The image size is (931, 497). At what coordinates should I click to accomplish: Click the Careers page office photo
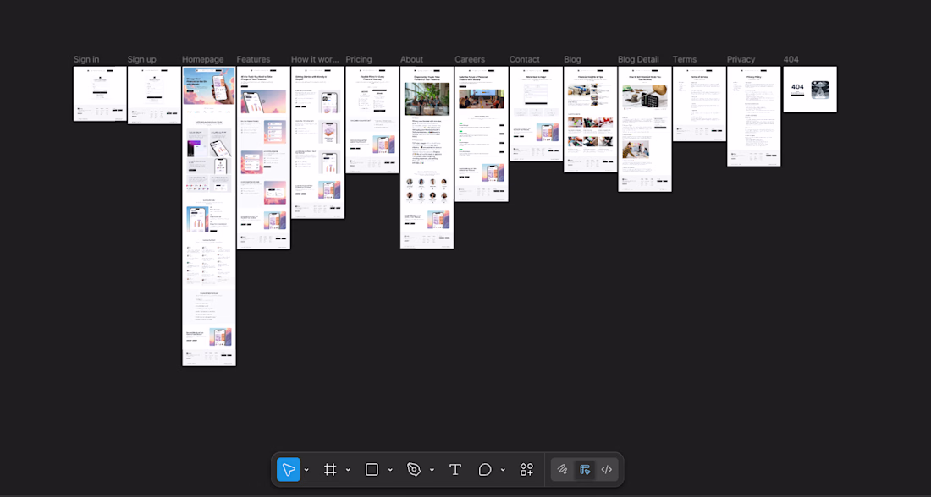click(x=482, y=99)
